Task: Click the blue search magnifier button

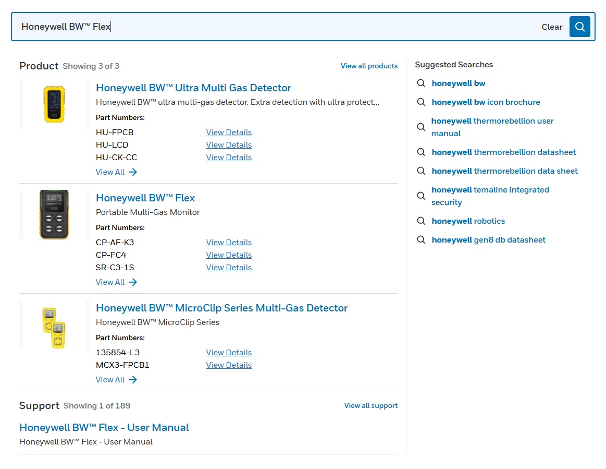Action: pyautogui.click(x=579, y=27)
